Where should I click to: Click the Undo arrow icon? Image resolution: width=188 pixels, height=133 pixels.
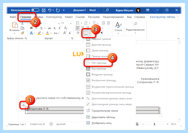coord(50,10)
